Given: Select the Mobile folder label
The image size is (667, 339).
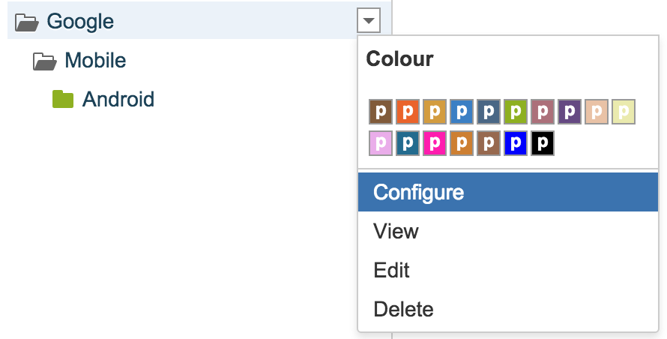Looking at the screenshot, I should click(95, 61).
